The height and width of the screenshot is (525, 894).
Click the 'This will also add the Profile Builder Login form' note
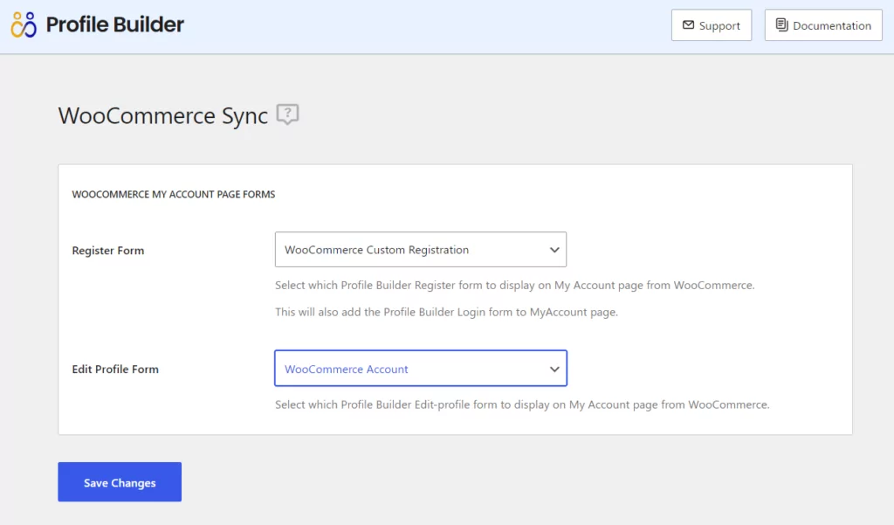point(446,312)
